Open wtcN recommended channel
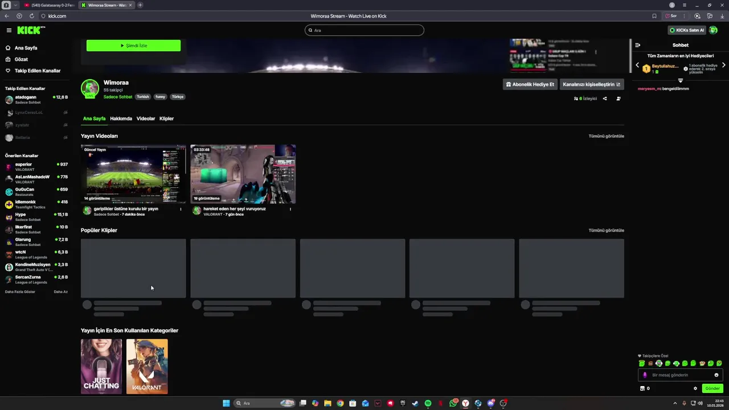This screenshot has height=410, width=729. 36,255
